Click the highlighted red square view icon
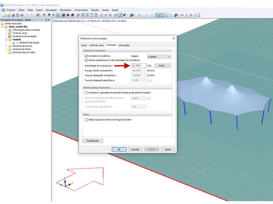This screenshot has width=273, height=204. 58,15
